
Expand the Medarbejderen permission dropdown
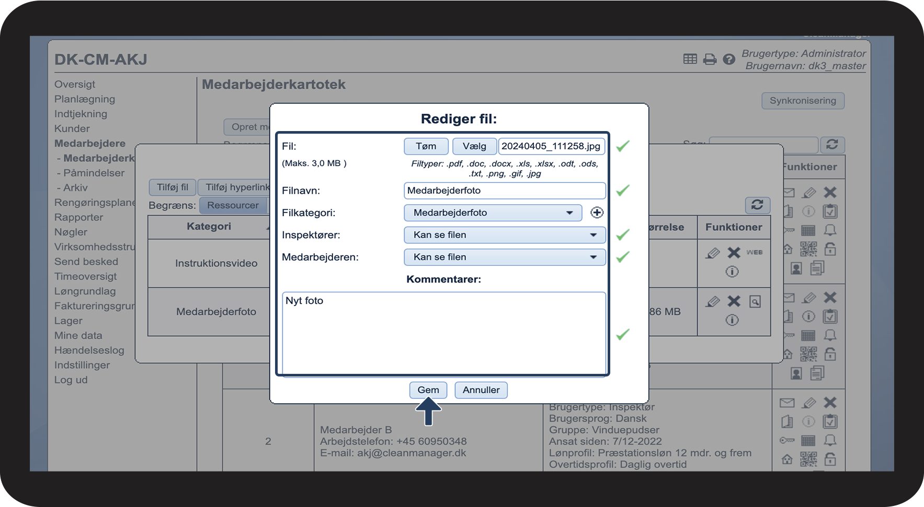pos(505,257)
